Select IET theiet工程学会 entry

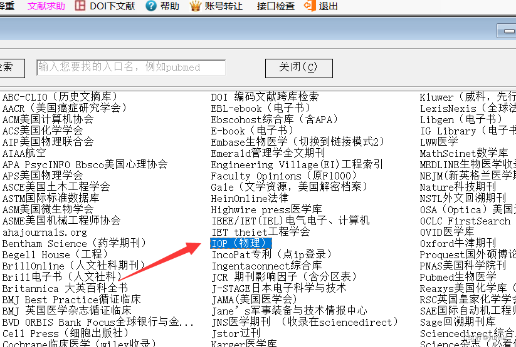[261, 232]
